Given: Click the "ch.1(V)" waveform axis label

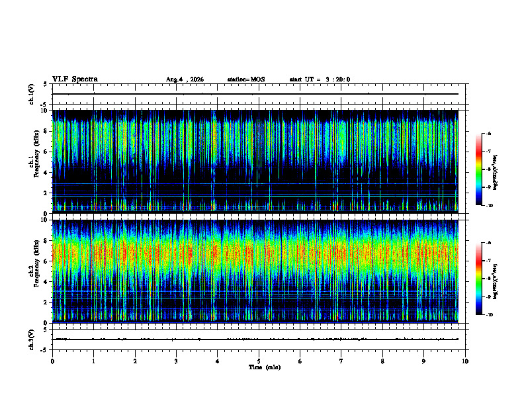Looking at the screenshot, I should click(x=32, y=94).
